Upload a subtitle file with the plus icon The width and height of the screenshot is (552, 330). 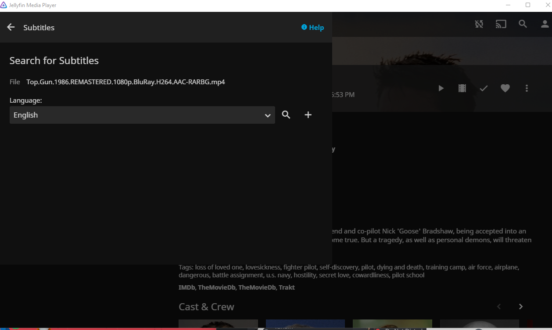[308, 115]
